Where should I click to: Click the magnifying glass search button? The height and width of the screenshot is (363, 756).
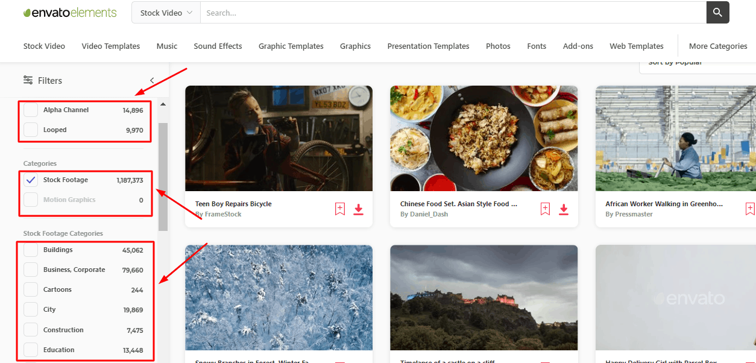pyautogui.click(x=717, y=13)
